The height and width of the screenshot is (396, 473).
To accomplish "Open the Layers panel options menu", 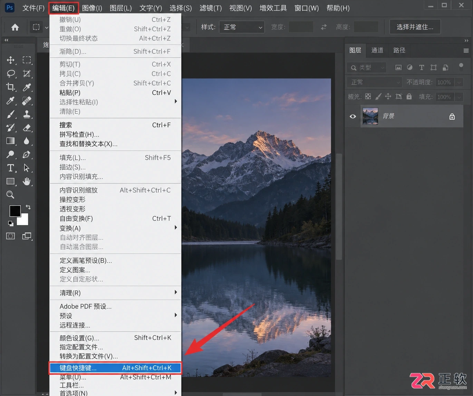I will (x=466, y=51).
